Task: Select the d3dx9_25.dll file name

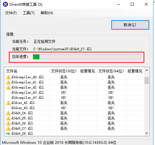Action: click(x=22, y=118)
